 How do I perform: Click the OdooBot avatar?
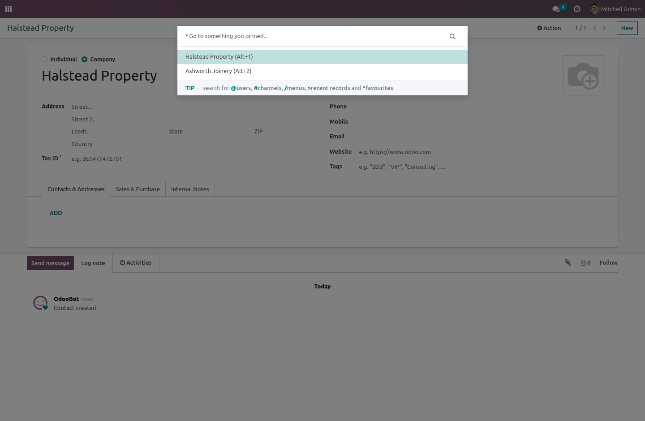click(41, 303)
